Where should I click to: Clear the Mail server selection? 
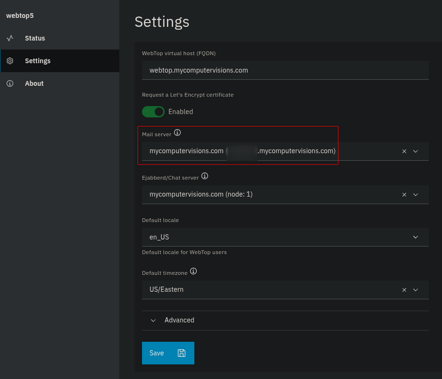pyautogui.click(x=404, y=151)
